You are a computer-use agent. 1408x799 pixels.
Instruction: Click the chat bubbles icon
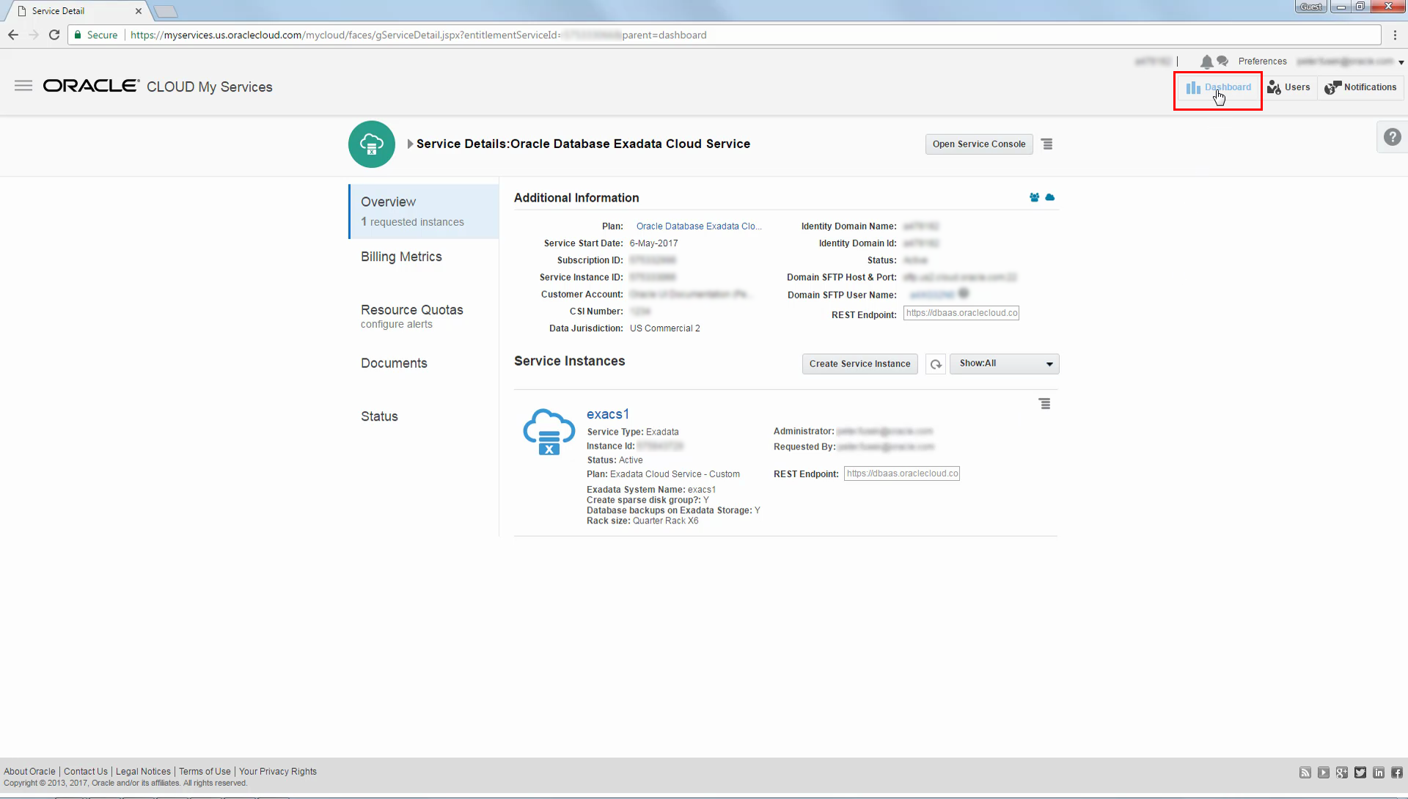1222,61
